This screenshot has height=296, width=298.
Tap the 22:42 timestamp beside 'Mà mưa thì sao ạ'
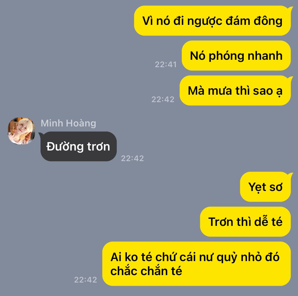click(163, 99)
